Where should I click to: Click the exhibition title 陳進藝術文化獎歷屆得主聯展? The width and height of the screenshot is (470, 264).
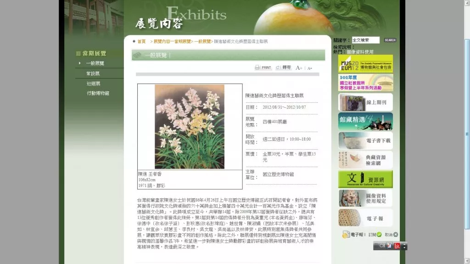274,95
